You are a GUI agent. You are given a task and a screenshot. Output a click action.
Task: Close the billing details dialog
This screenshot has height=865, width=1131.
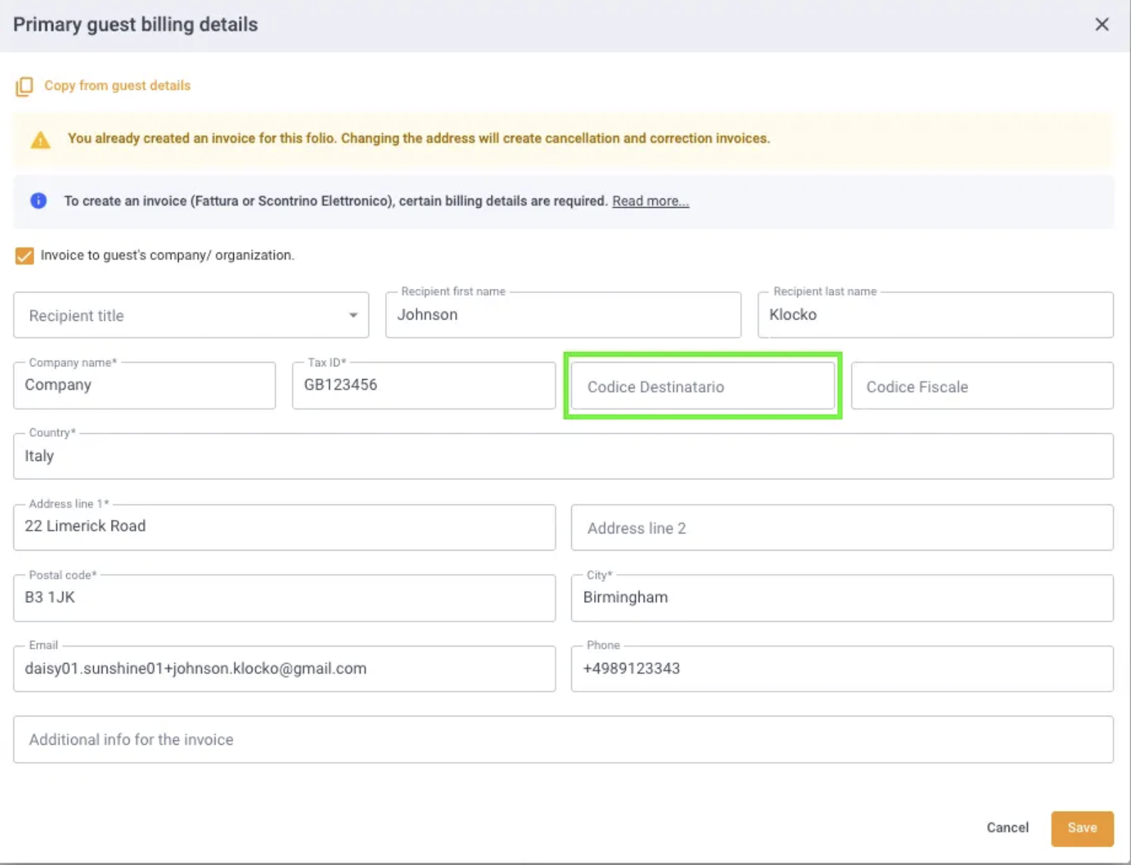pyautogui.click(x=1102, y=24)
